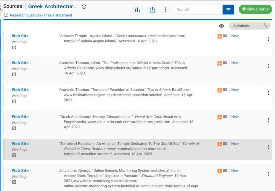This screenshot has width=275, height=191.
Task: Open options menu for Greek Architecture source
Action: (x=268, y=120)
